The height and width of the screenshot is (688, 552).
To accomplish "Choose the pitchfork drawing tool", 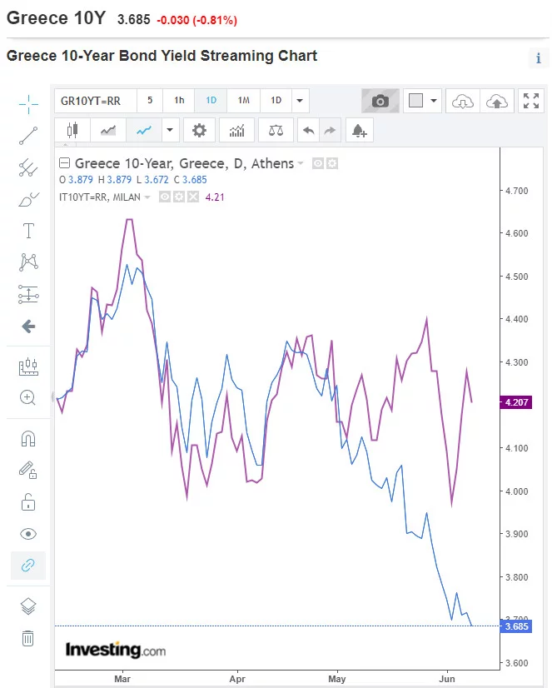I will [x=28, y=167].
